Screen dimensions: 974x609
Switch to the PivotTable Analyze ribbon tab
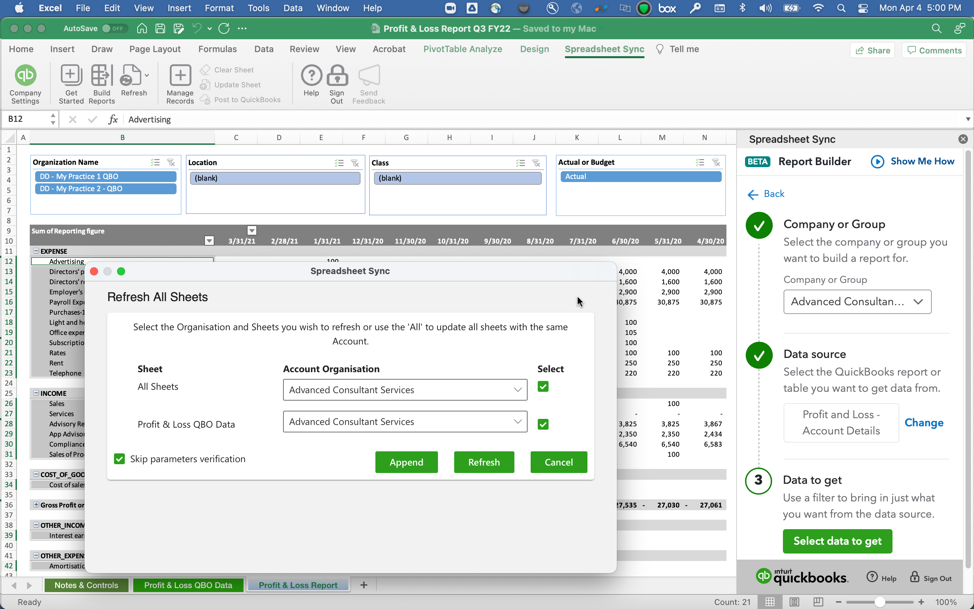462,49
